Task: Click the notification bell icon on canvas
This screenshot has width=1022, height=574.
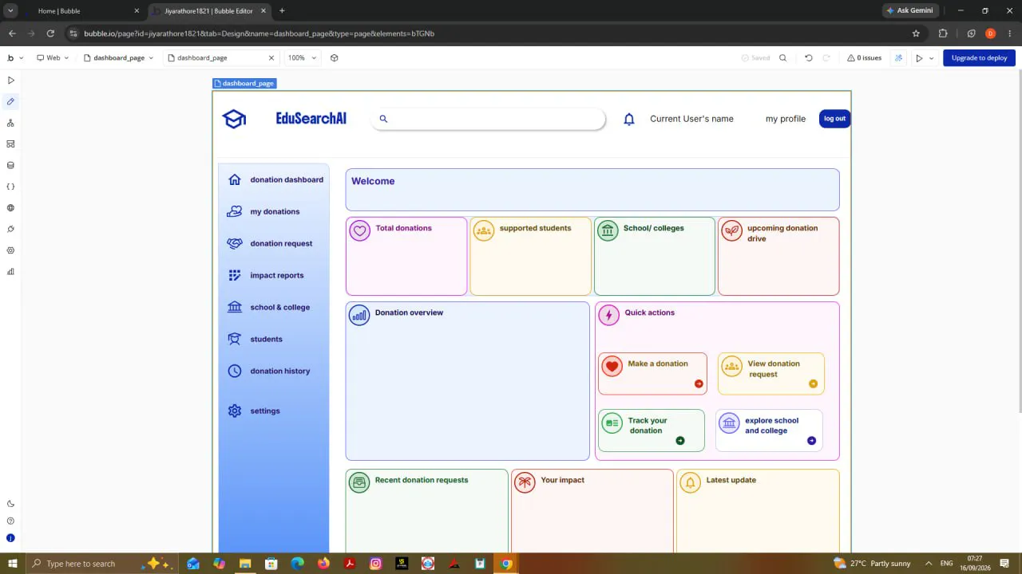Action: click(629, 119)
